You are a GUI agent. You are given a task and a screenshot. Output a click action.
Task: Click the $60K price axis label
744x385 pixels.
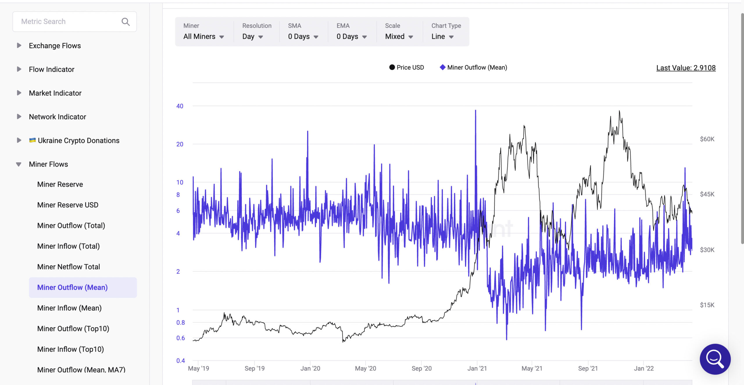click(x=707, y=139)
